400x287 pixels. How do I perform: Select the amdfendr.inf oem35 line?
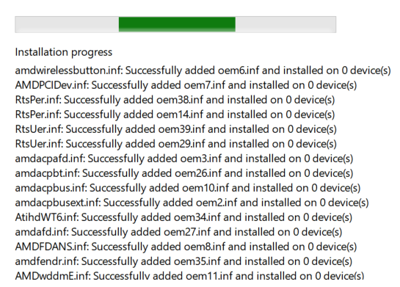[x=183, y=261]
